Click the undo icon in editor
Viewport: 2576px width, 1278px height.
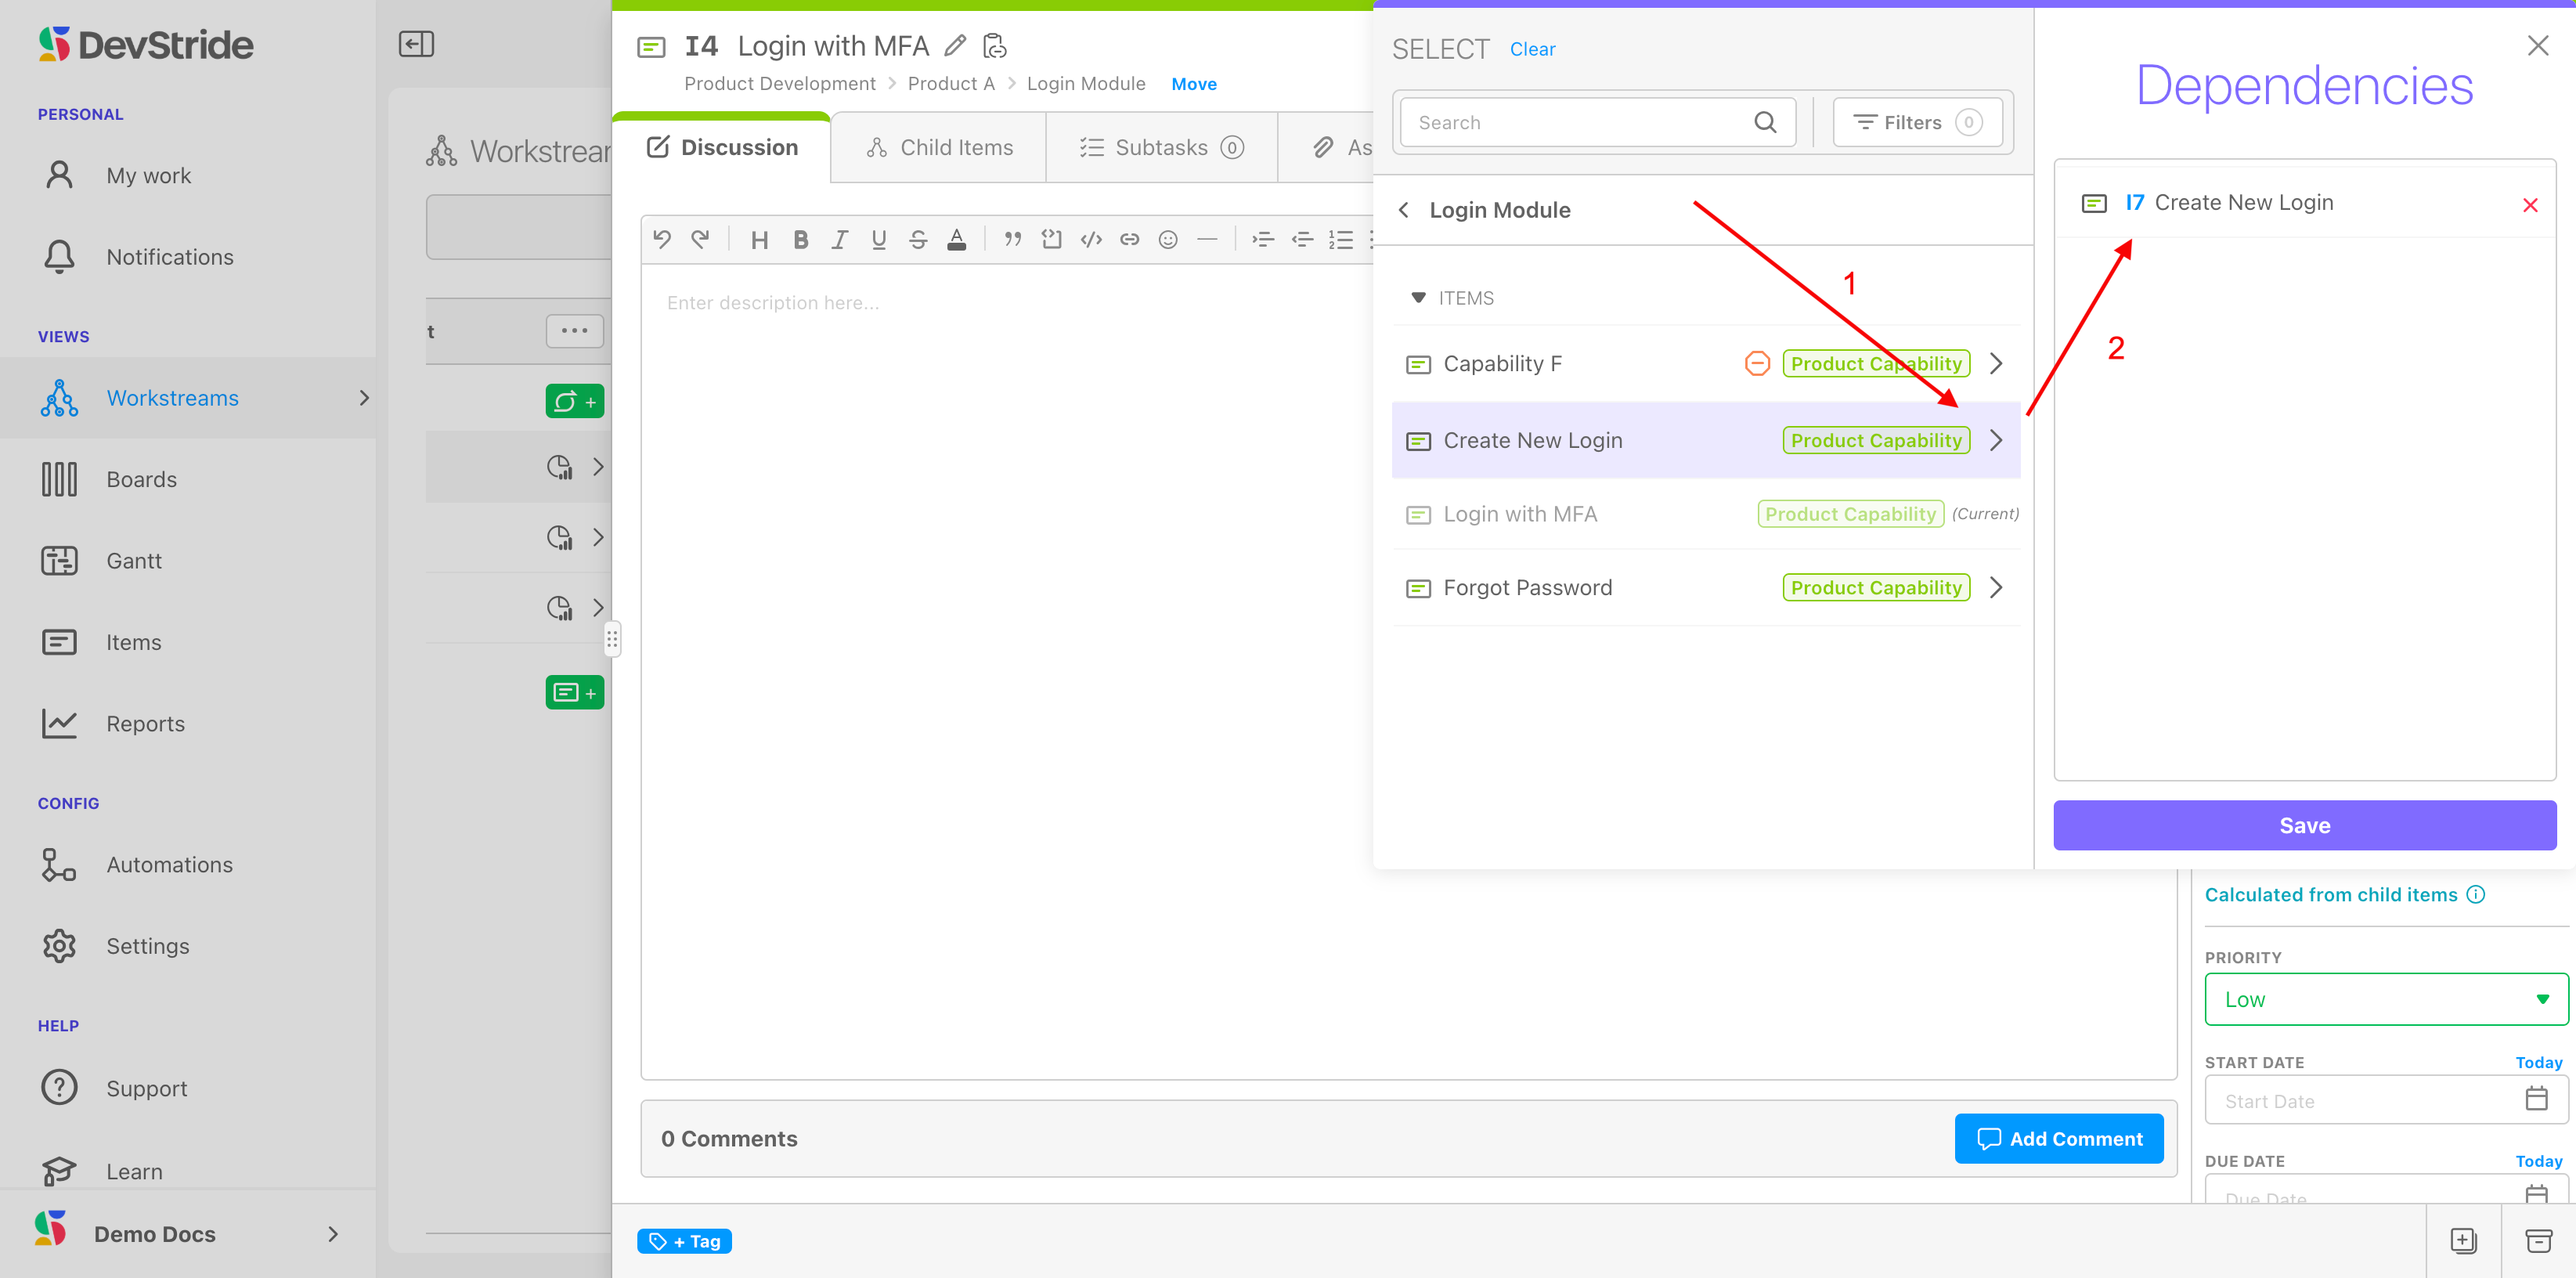661,240
